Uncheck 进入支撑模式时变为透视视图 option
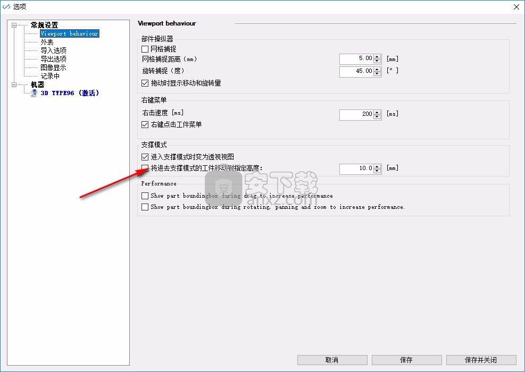The image size is (525, 372). tap(145, 157)
